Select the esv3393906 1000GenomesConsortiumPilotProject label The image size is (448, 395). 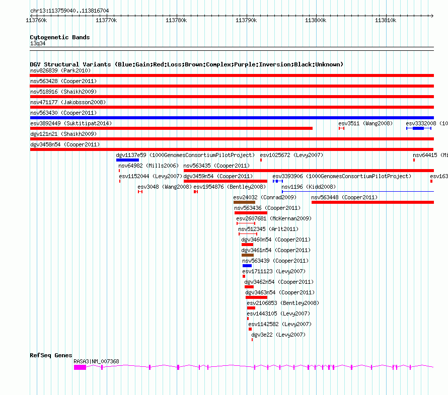pos(342,176)
